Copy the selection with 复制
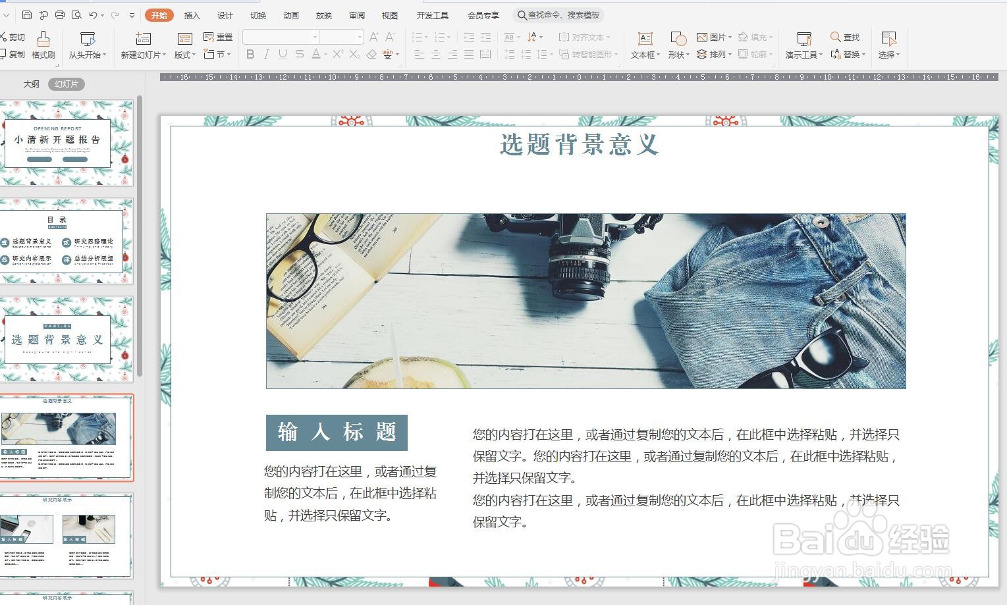Viewport: 1007px width, 605px height. coord(13,54)
